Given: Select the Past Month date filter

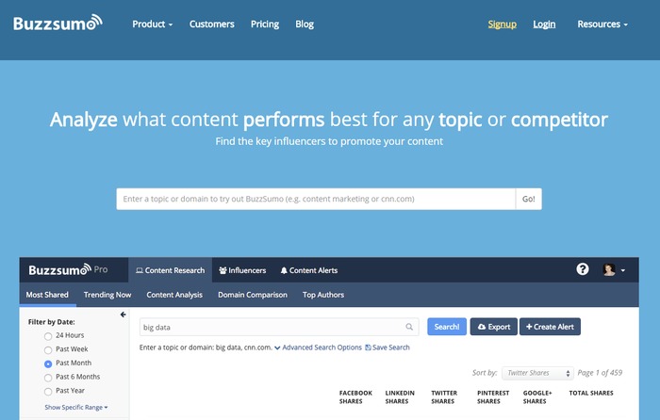Looking at the screenshot, I should (48, 363).
